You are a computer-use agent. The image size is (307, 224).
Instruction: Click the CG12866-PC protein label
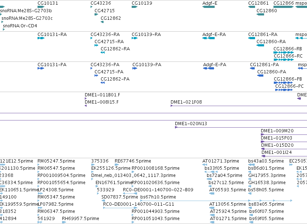click(289, 86)
